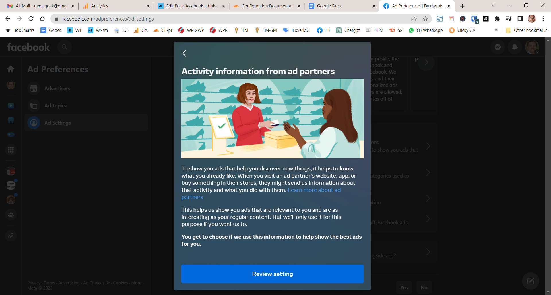551x295 pixels.
Task: Click the Chrome profile avatar
Action: (532, 19)
